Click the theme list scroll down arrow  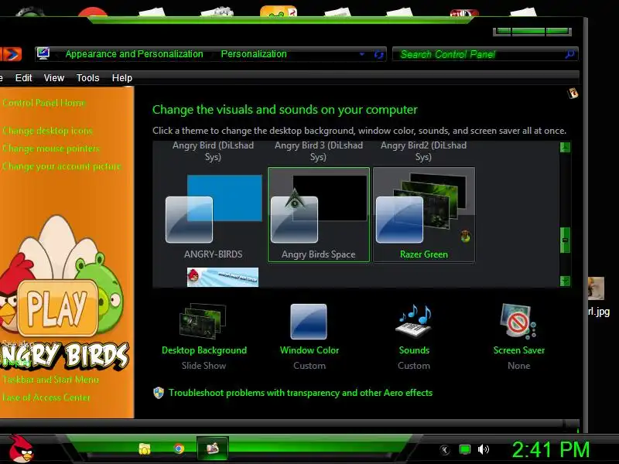click(565, 281)
